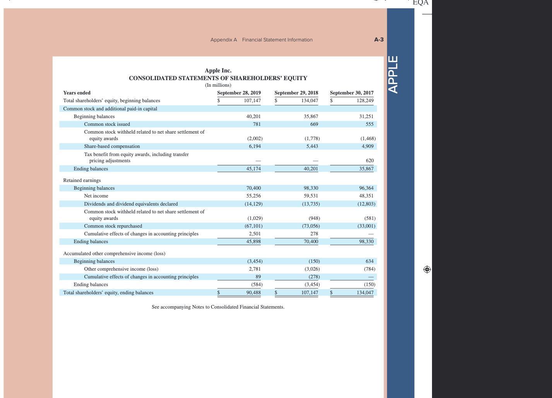Click the page number A-3
Image resolution: width=552 pixels, height=398 pixels.
(x=378, y=39)
